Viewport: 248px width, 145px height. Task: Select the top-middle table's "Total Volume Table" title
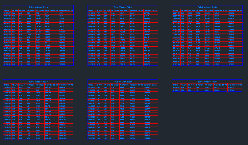coord(122,7)
